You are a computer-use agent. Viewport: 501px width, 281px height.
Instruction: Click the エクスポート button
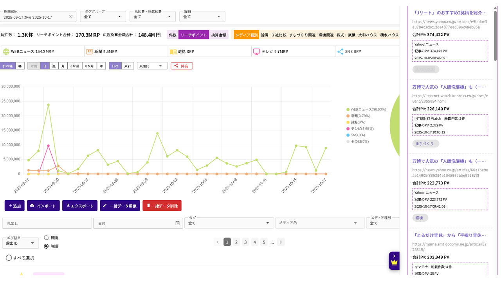pyautogui.click(x=80, y=206)
